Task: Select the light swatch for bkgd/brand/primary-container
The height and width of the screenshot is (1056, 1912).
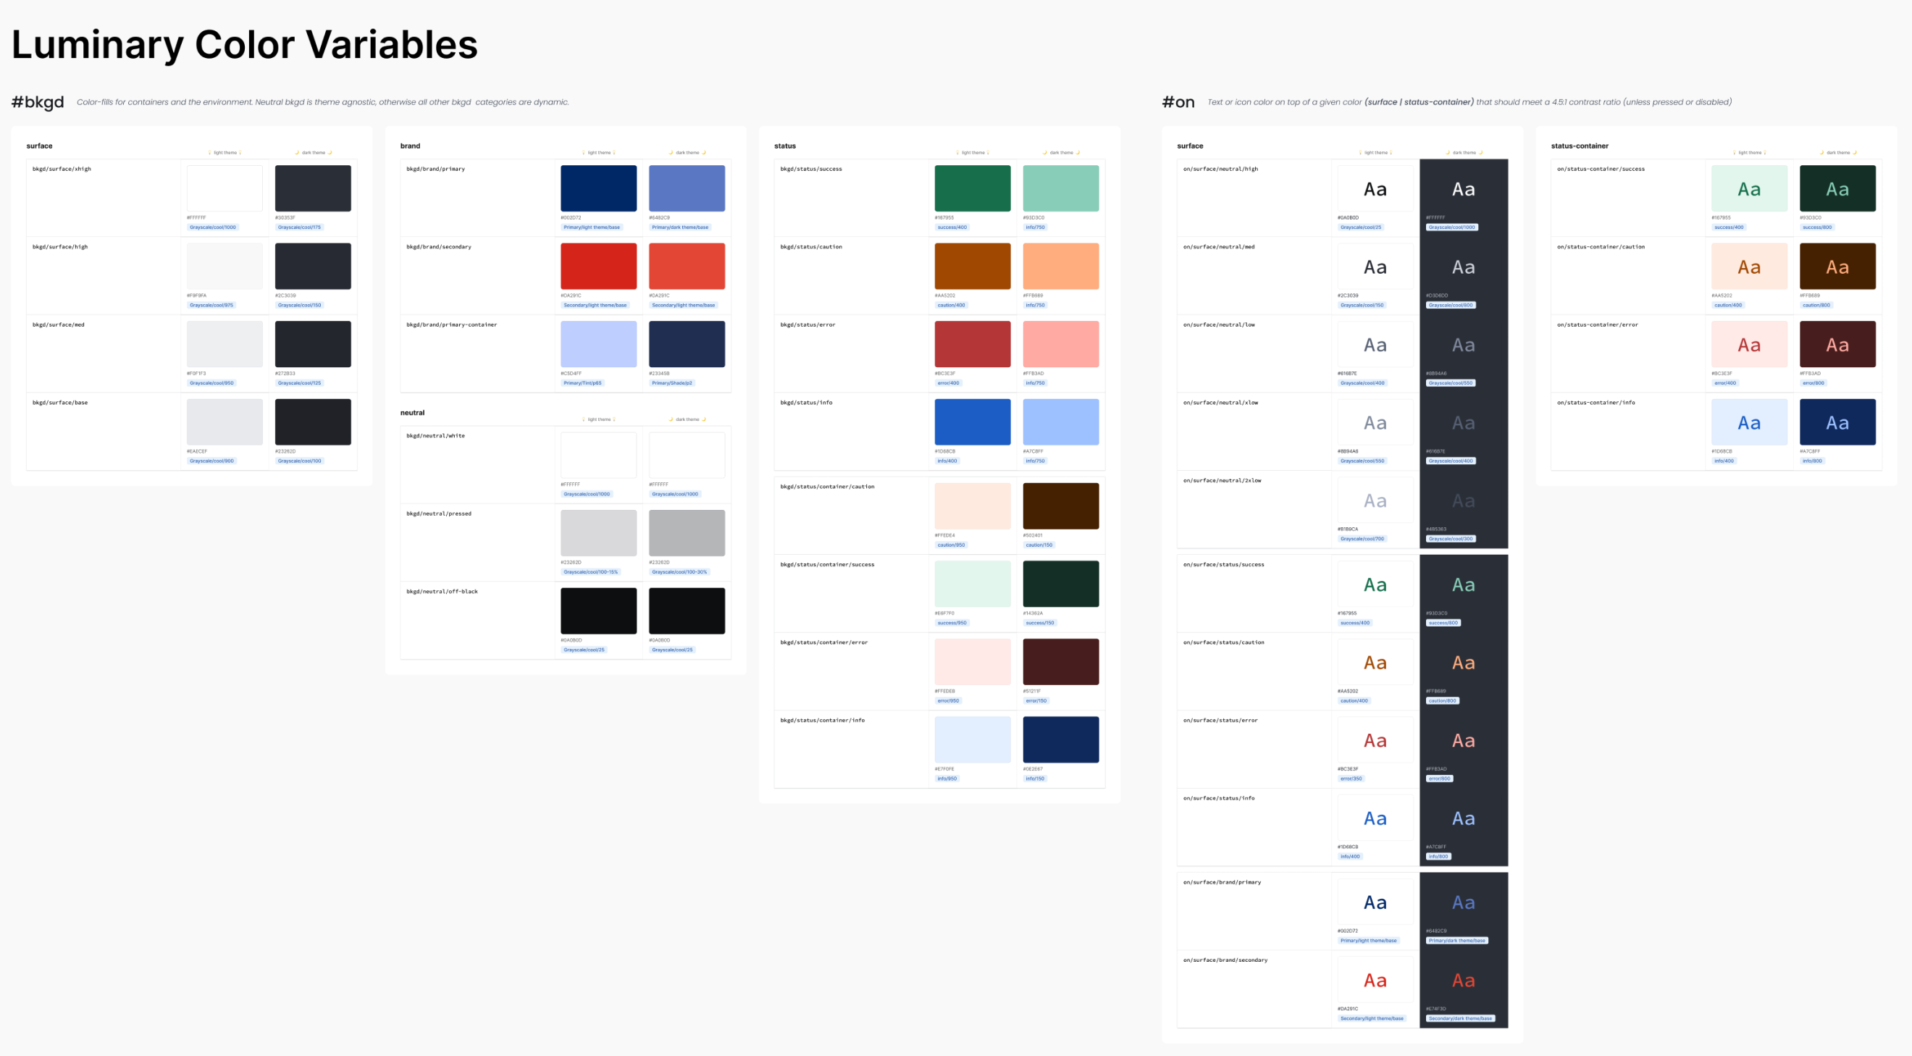Action: click(x=598, y=344)
